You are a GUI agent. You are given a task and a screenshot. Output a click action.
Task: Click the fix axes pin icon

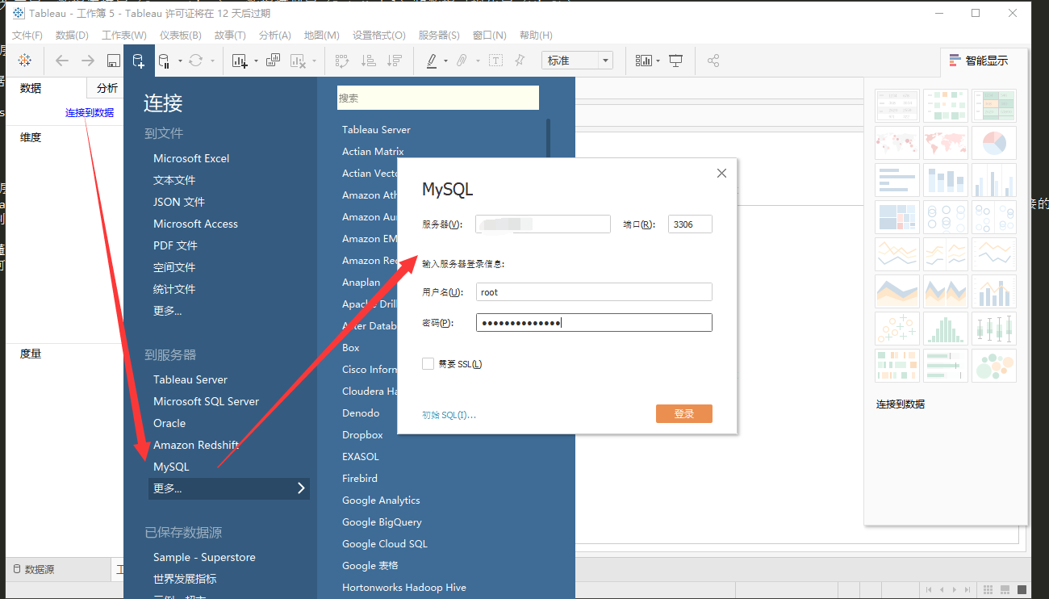[520, 61]
